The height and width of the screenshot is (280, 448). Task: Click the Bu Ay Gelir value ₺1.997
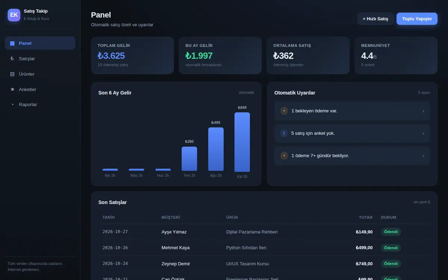[199, 56]
